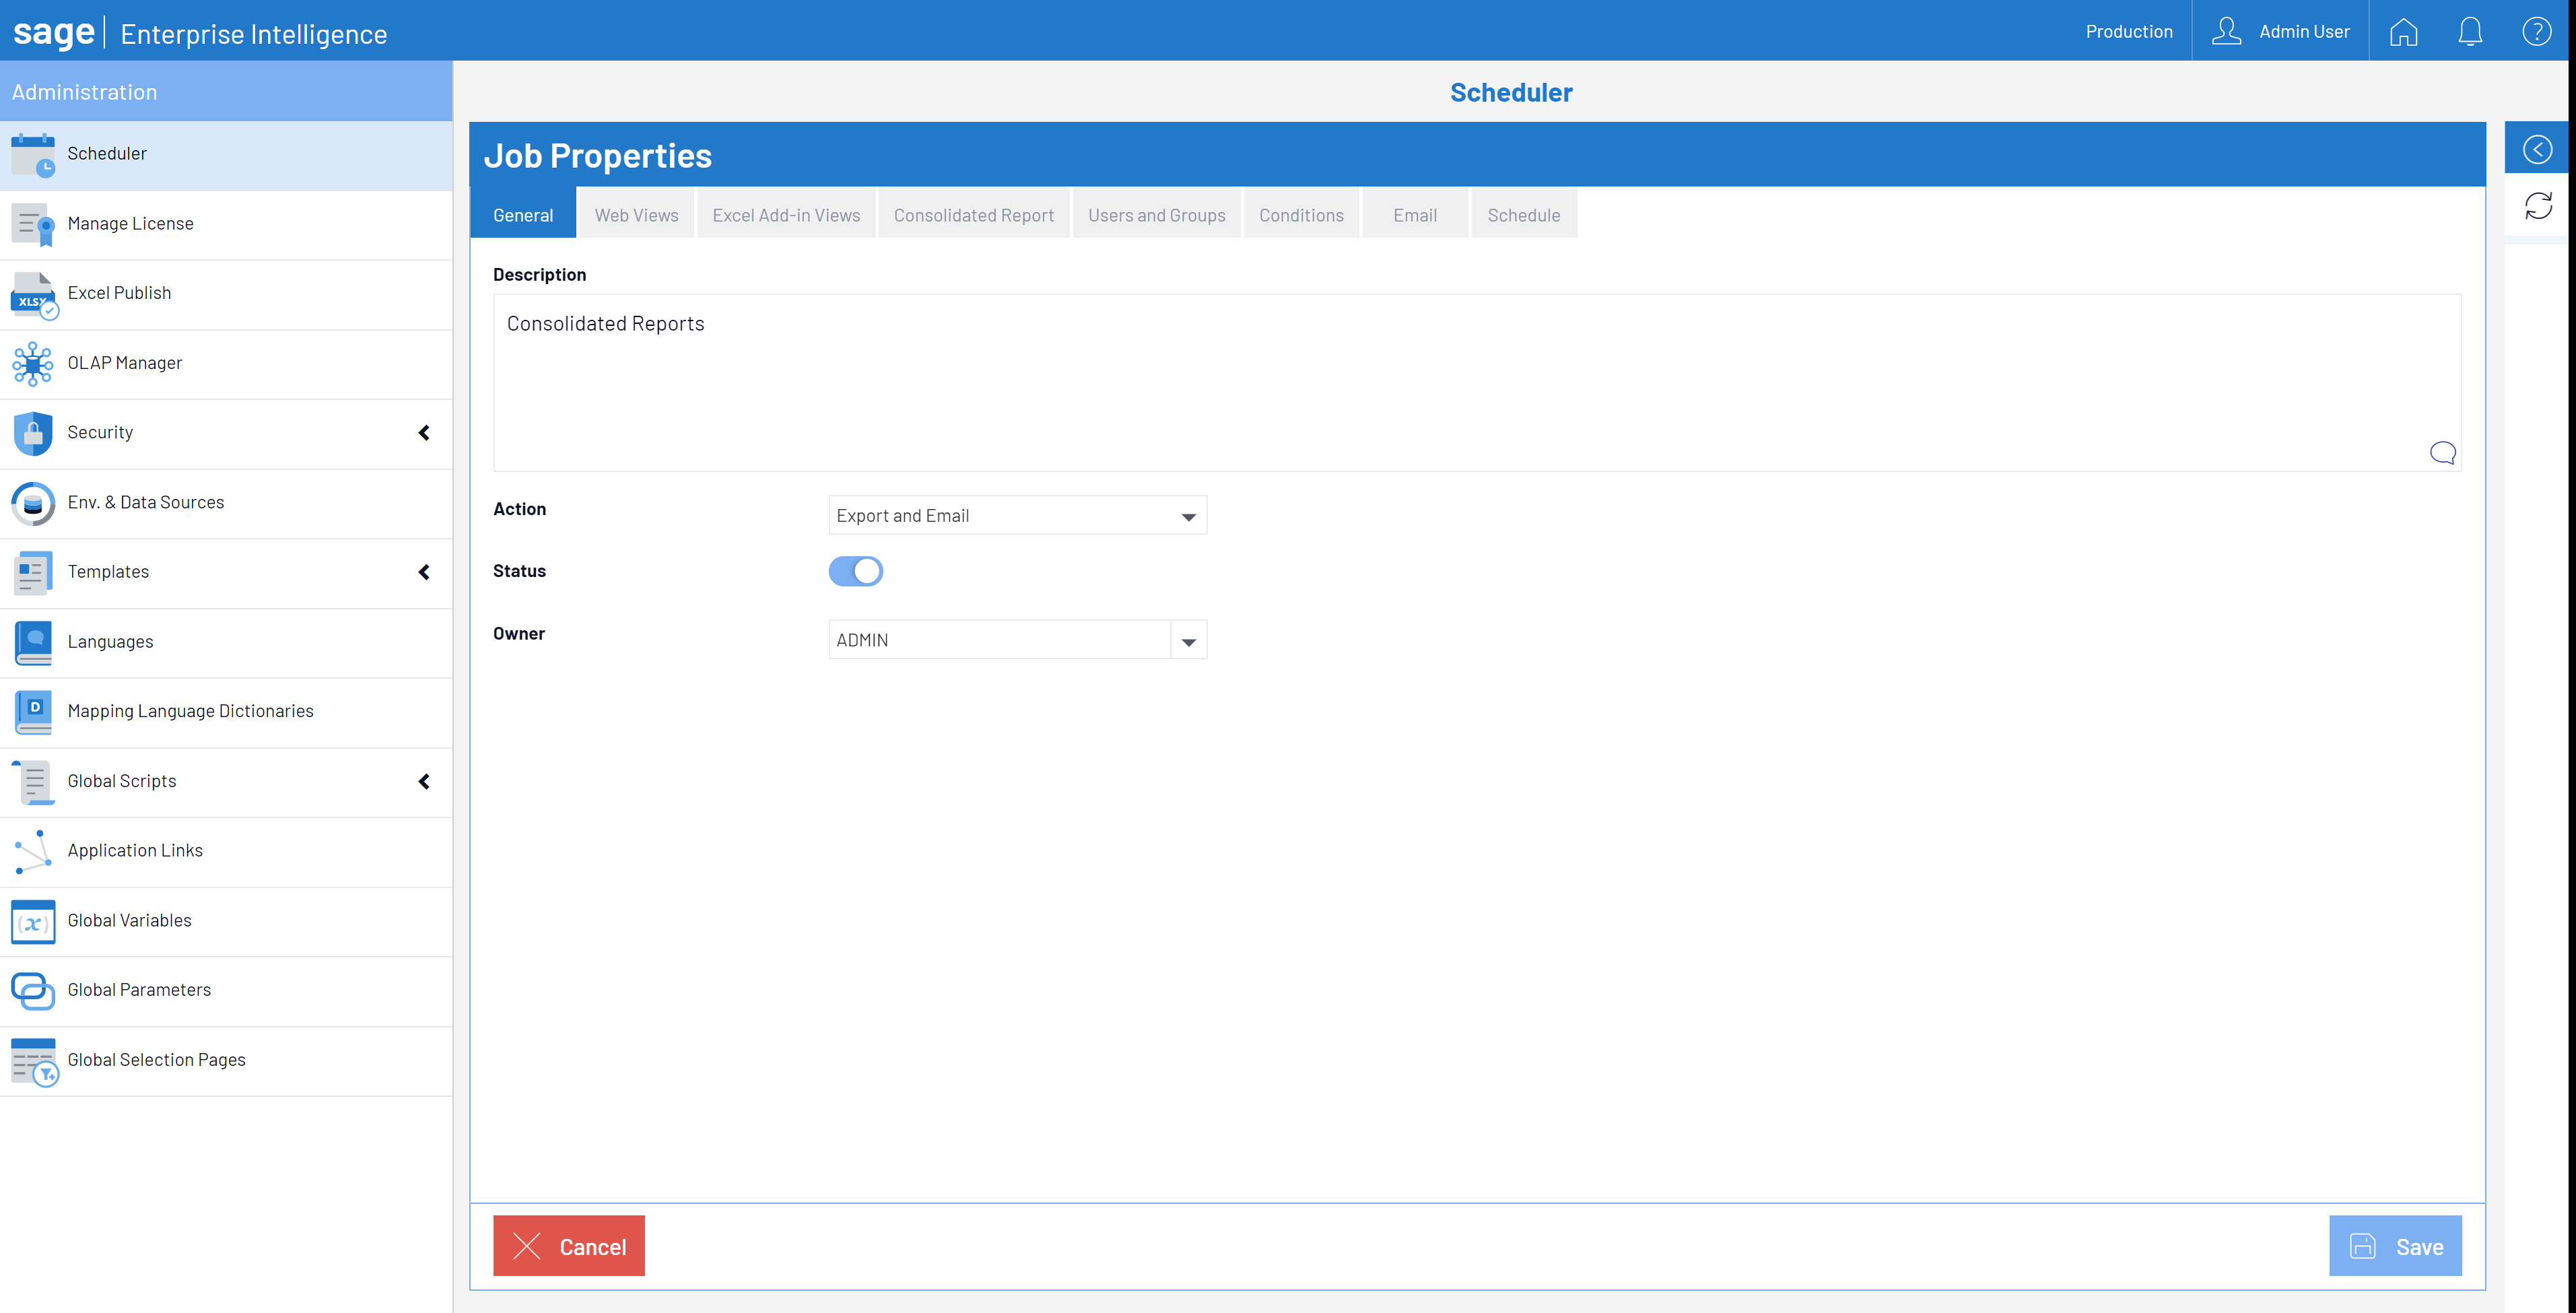Toggle the Status switch off
The width and height of the screenshot is (2576, 1313).
tap(856, 571)
